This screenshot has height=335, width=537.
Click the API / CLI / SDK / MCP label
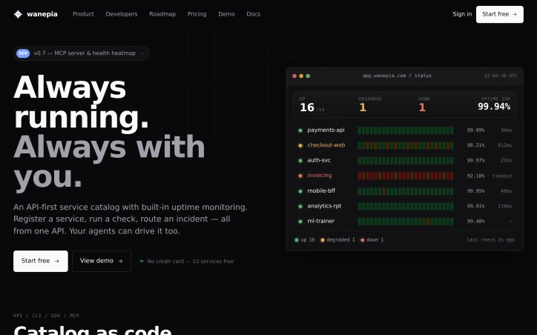click(x=46, y=316)
